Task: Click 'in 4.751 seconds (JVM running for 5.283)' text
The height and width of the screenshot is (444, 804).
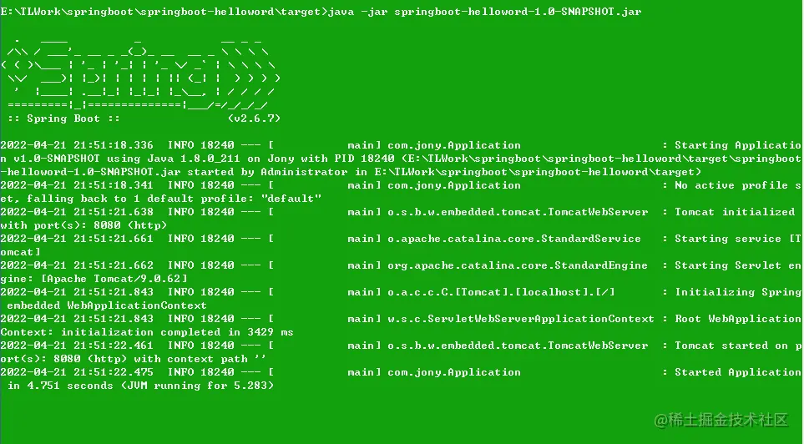Action: (141, 386)
